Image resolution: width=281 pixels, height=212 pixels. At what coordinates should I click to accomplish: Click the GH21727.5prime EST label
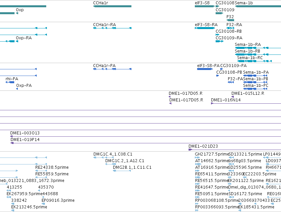point(212,154)
